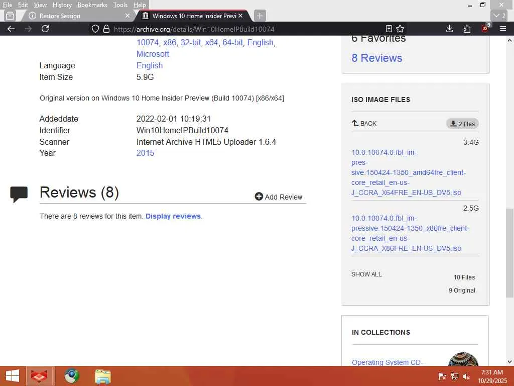The height and width of the screenshot is (386, 514).
Task: Click the Reviews speech bubble icon
Action: point(19,194)
